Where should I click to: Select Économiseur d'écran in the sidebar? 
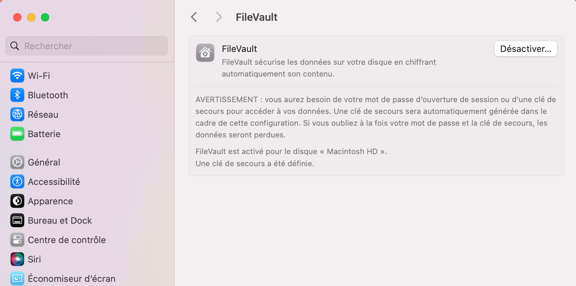tap(71, 278)
